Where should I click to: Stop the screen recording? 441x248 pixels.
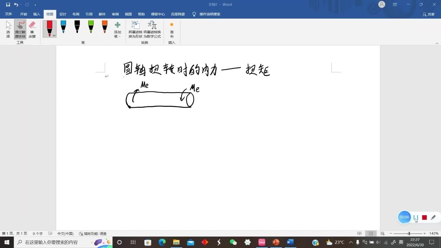point(424,217)
